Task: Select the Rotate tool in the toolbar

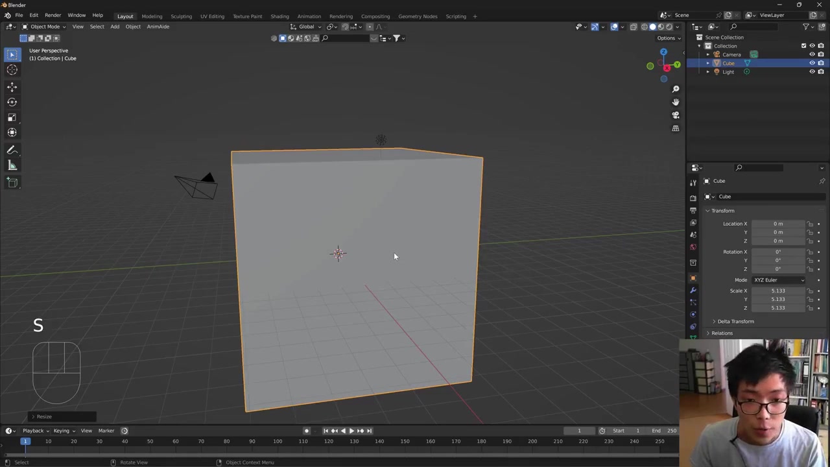Action: point(12,102)
